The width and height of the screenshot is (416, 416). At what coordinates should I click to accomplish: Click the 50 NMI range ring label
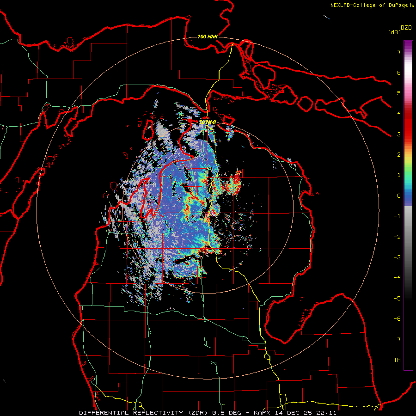(208, 122)
